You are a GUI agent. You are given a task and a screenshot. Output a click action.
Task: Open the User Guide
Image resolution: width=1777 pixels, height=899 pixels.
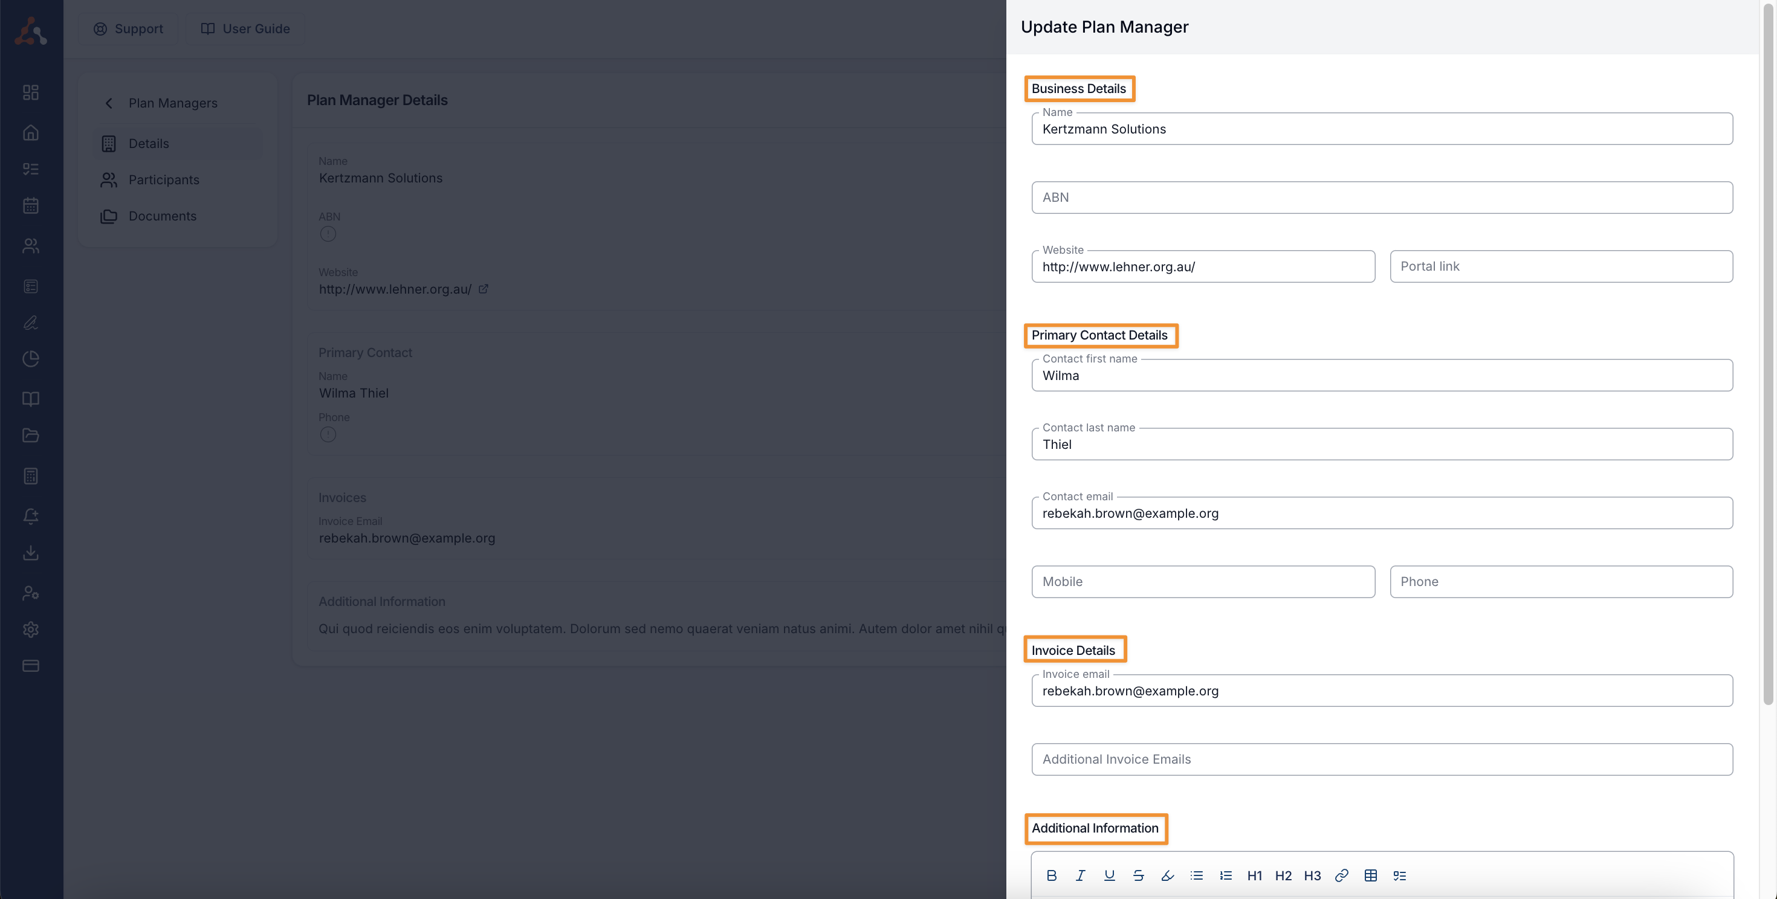click(245, 29)
